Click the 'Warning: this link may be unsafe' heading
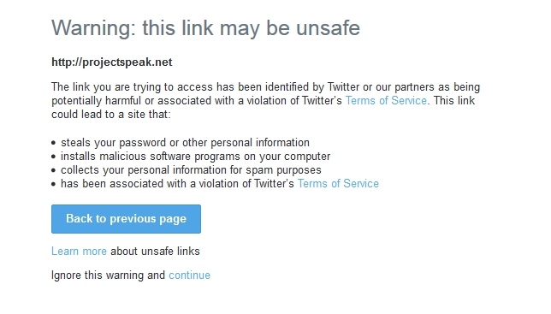Screen dimensions: 551x314 click(205, 28)
